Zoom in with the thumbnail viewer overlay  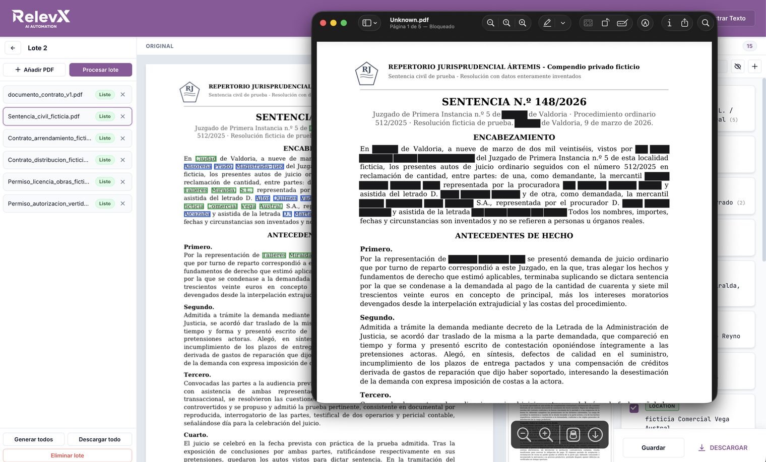pos(546,434)
